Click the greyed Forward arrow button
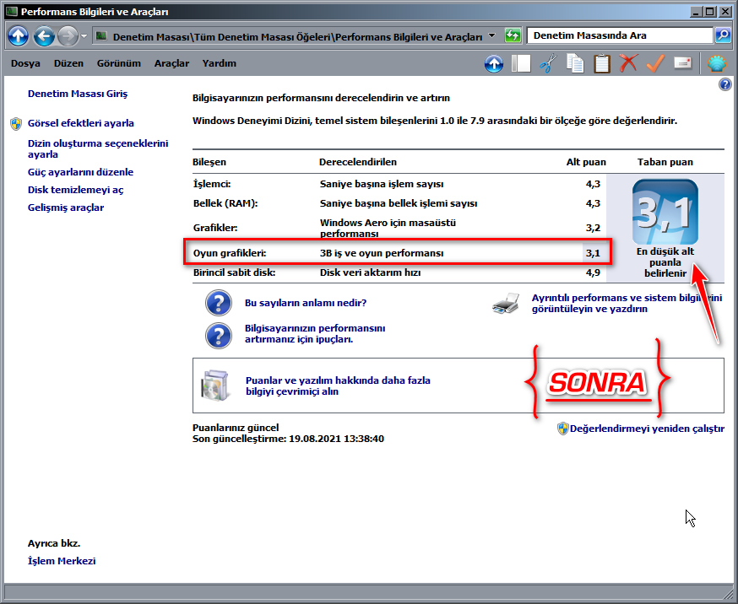Image resolution: width=738 pixels, height=604 pixels. click(x=68, y=35)
